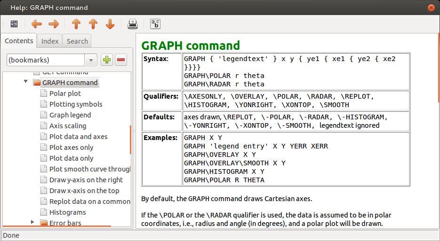Click the up arrow beside the down arrow
Image resolution: width=440 pixels, height=241 pixels.
click(x=93, y=24)
